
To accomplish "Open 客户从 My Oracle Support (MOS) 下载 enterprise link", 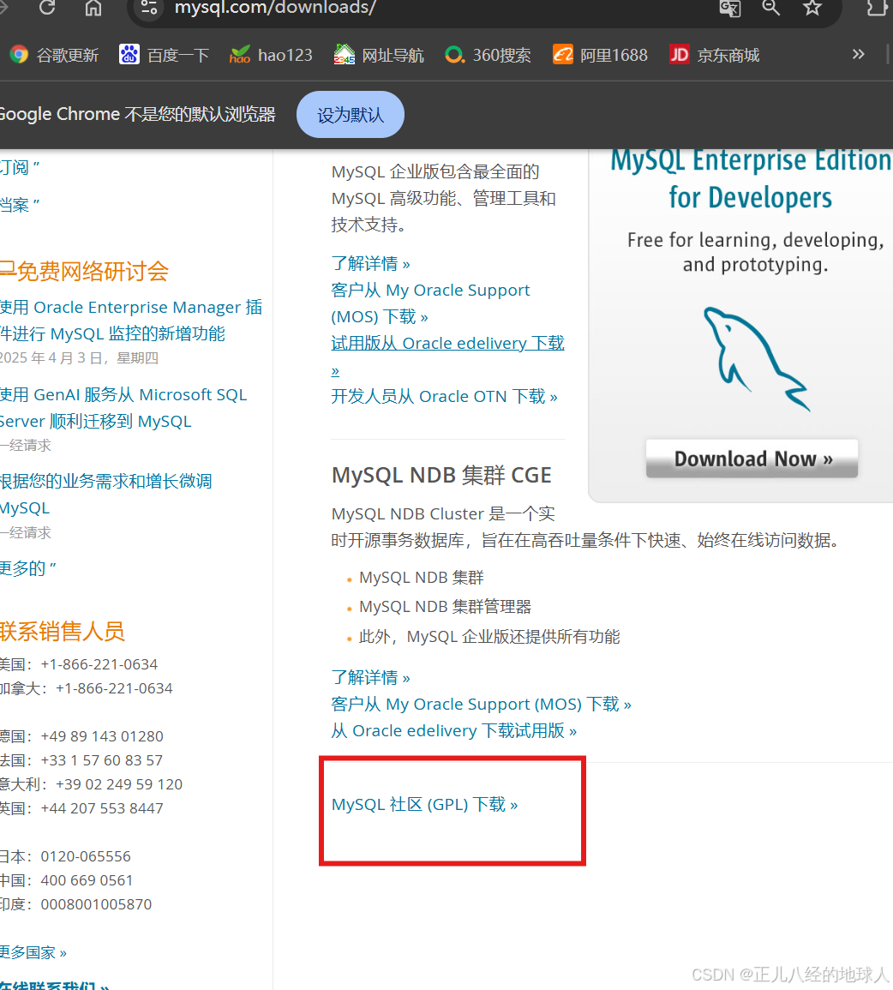I will [x=430, y=303].
